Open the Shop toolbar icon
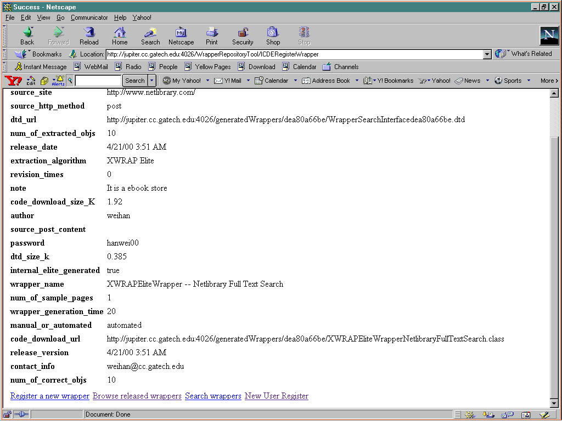The image size is (562, 421). pyautogui.click(x=273, y=36)
